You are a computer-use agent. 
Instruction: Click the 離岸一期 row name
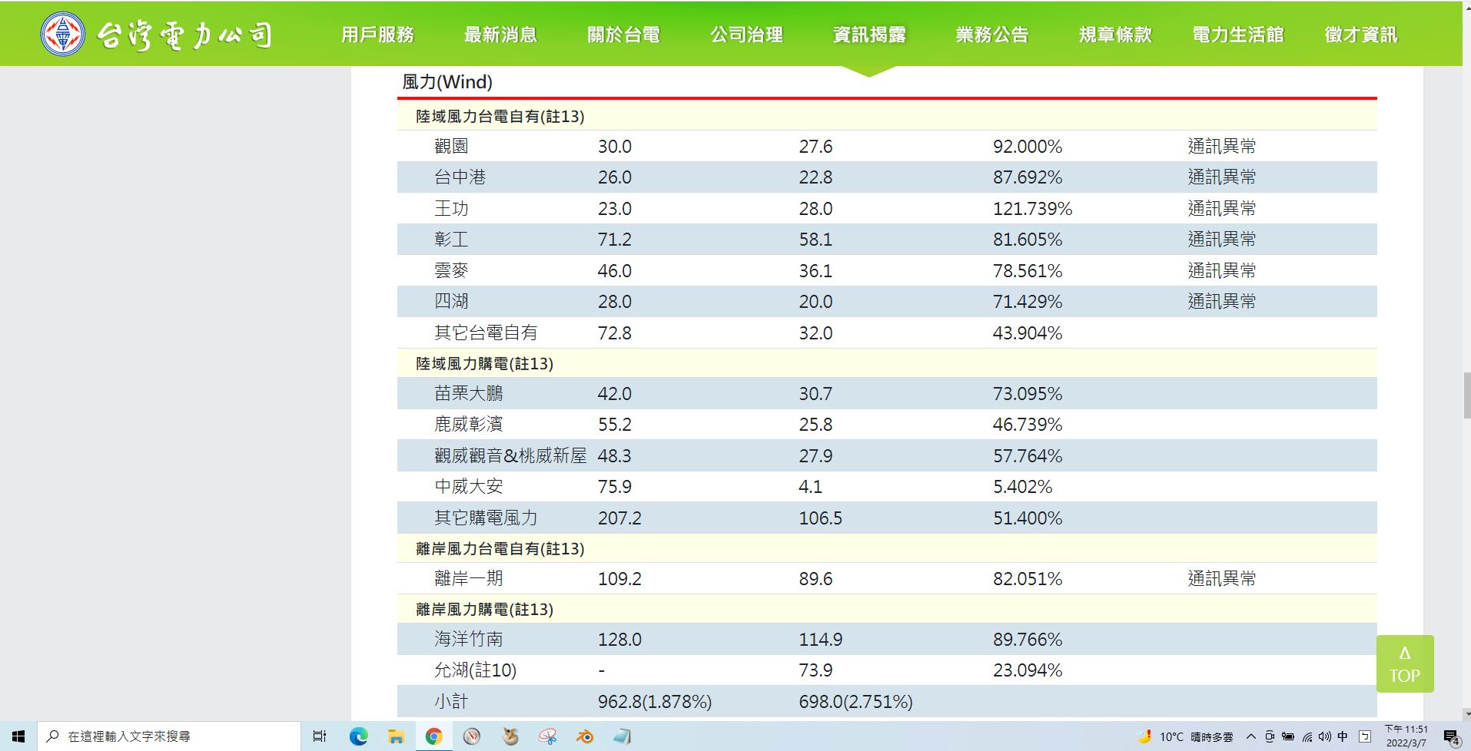[x=469, y=578]
